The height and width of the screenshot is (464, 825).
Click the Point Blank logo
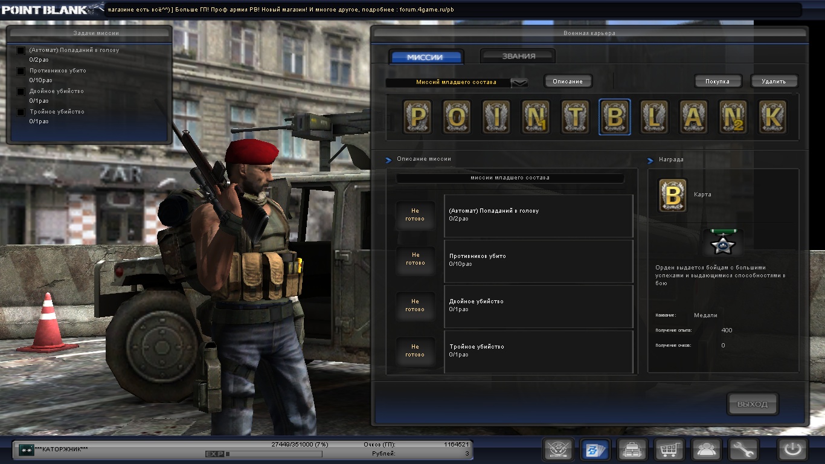pos(53,9)
